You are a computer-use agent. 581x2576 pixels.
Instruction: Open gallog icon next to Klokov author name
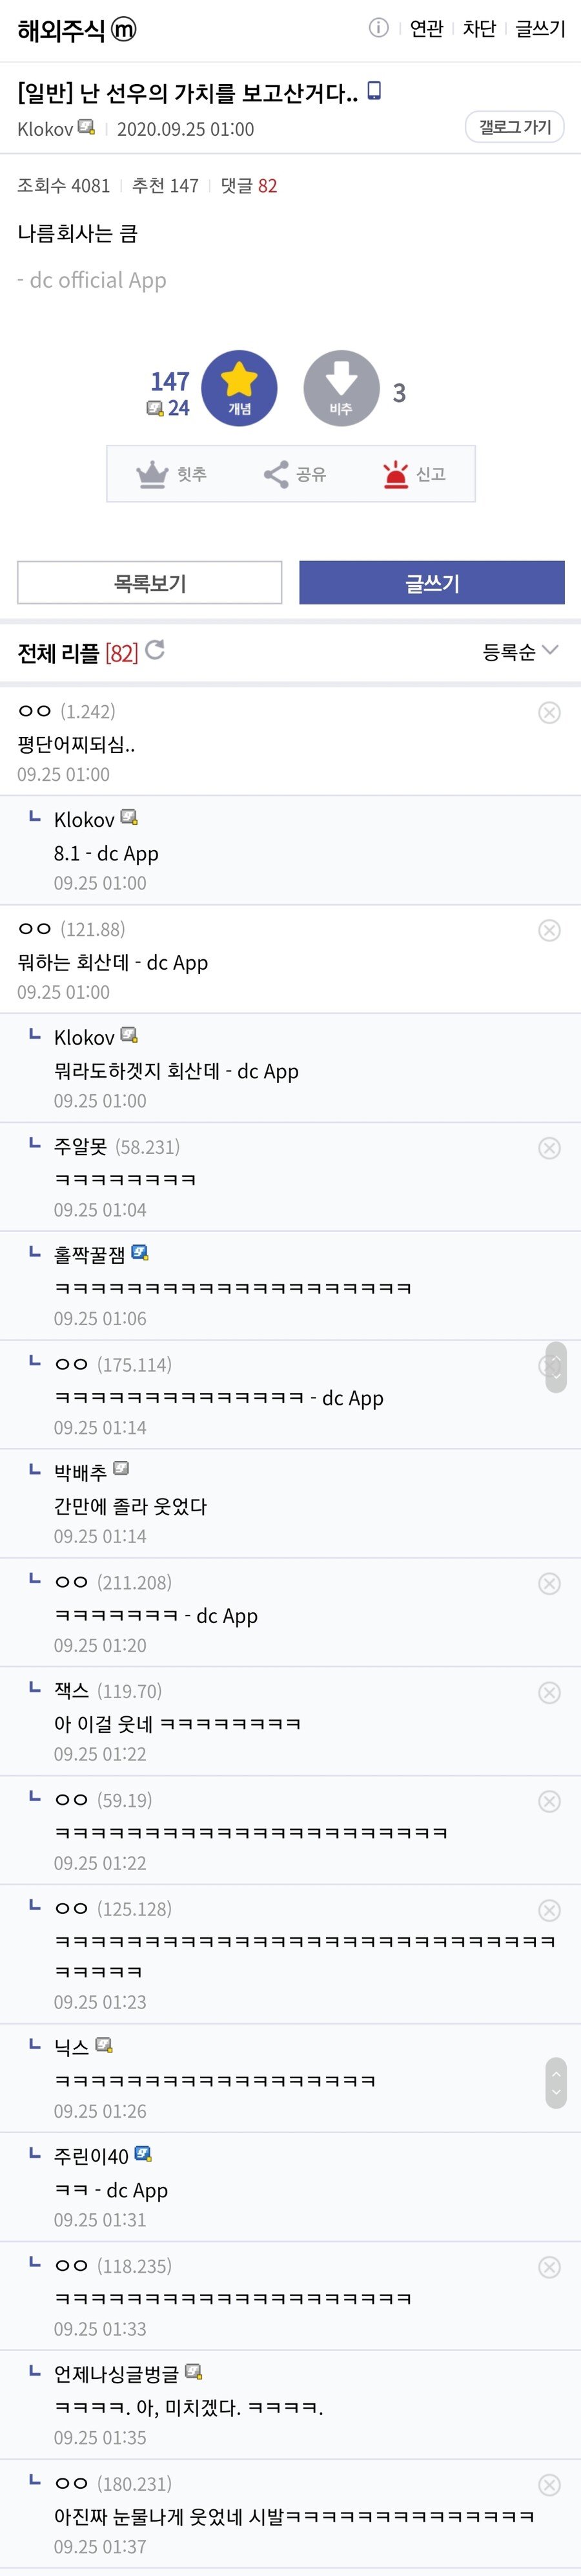coord(87,127)
